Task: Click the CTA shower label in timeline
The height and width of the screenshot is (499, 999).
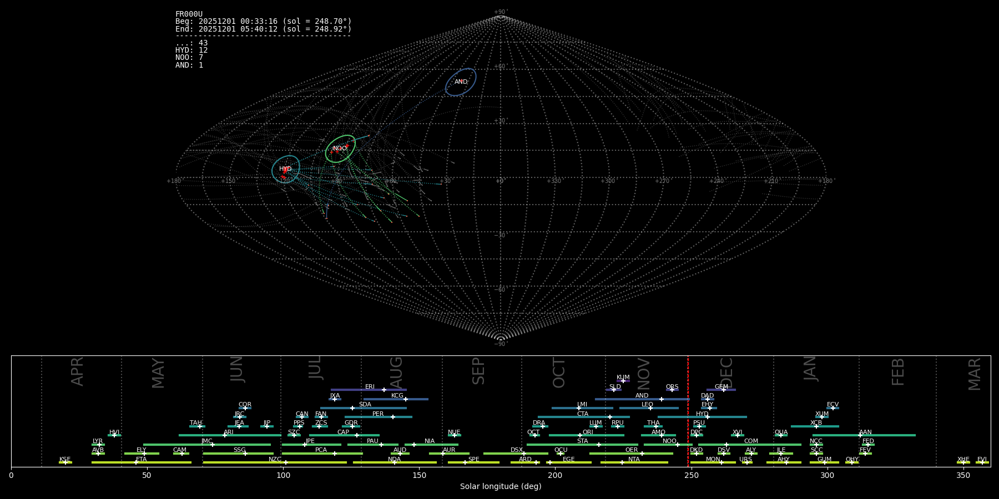Action: [583, 414]
